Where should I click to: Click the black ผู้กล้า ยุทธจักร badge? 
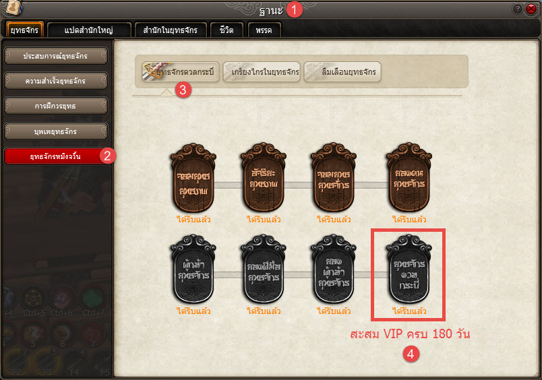coord(193,270)
